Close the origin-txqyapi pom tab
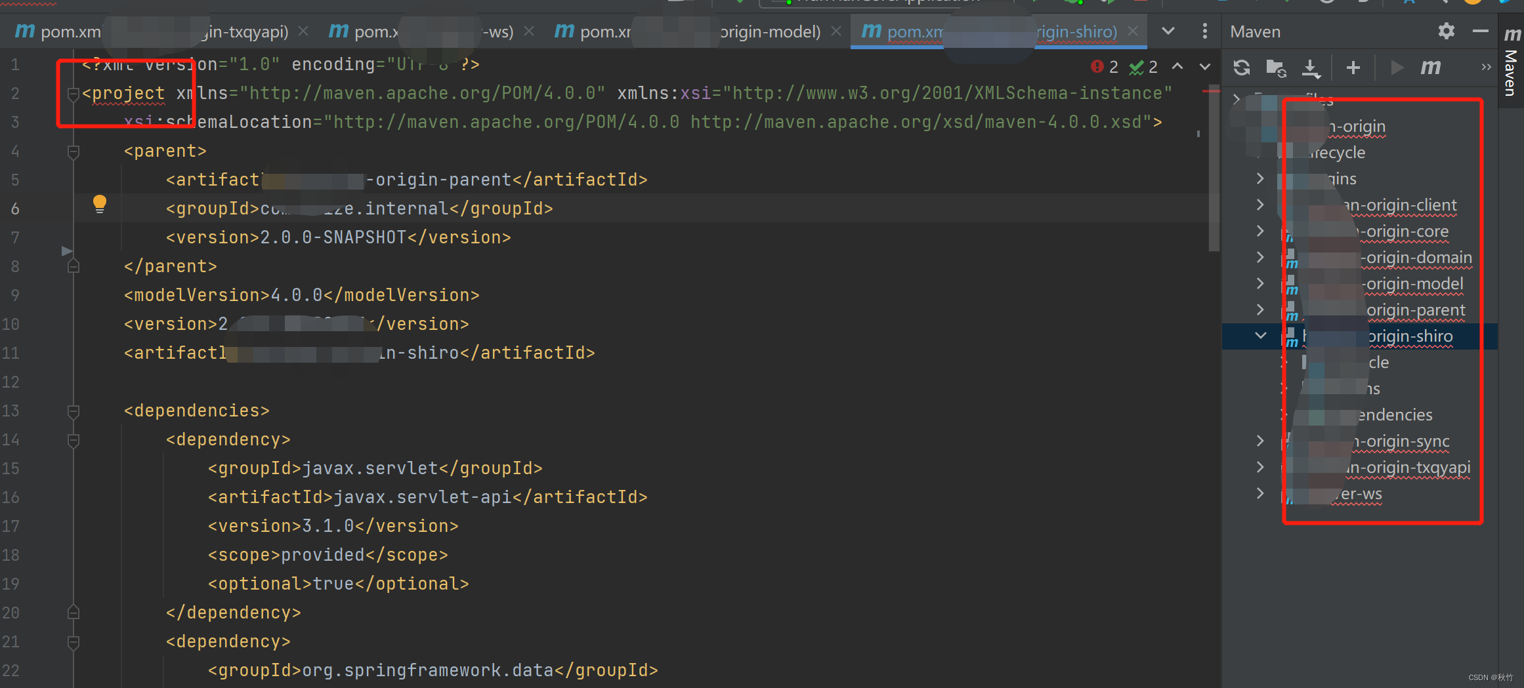The height and width of the screenshot is (688, 1524). [x=303, y=31]
